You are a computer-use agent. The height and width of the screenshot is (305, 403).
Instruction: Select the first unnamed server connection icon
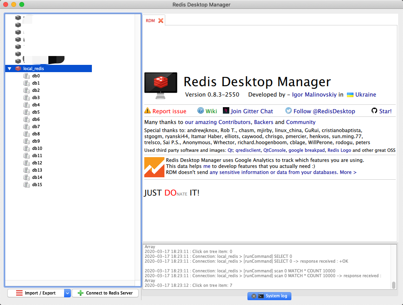18,18
